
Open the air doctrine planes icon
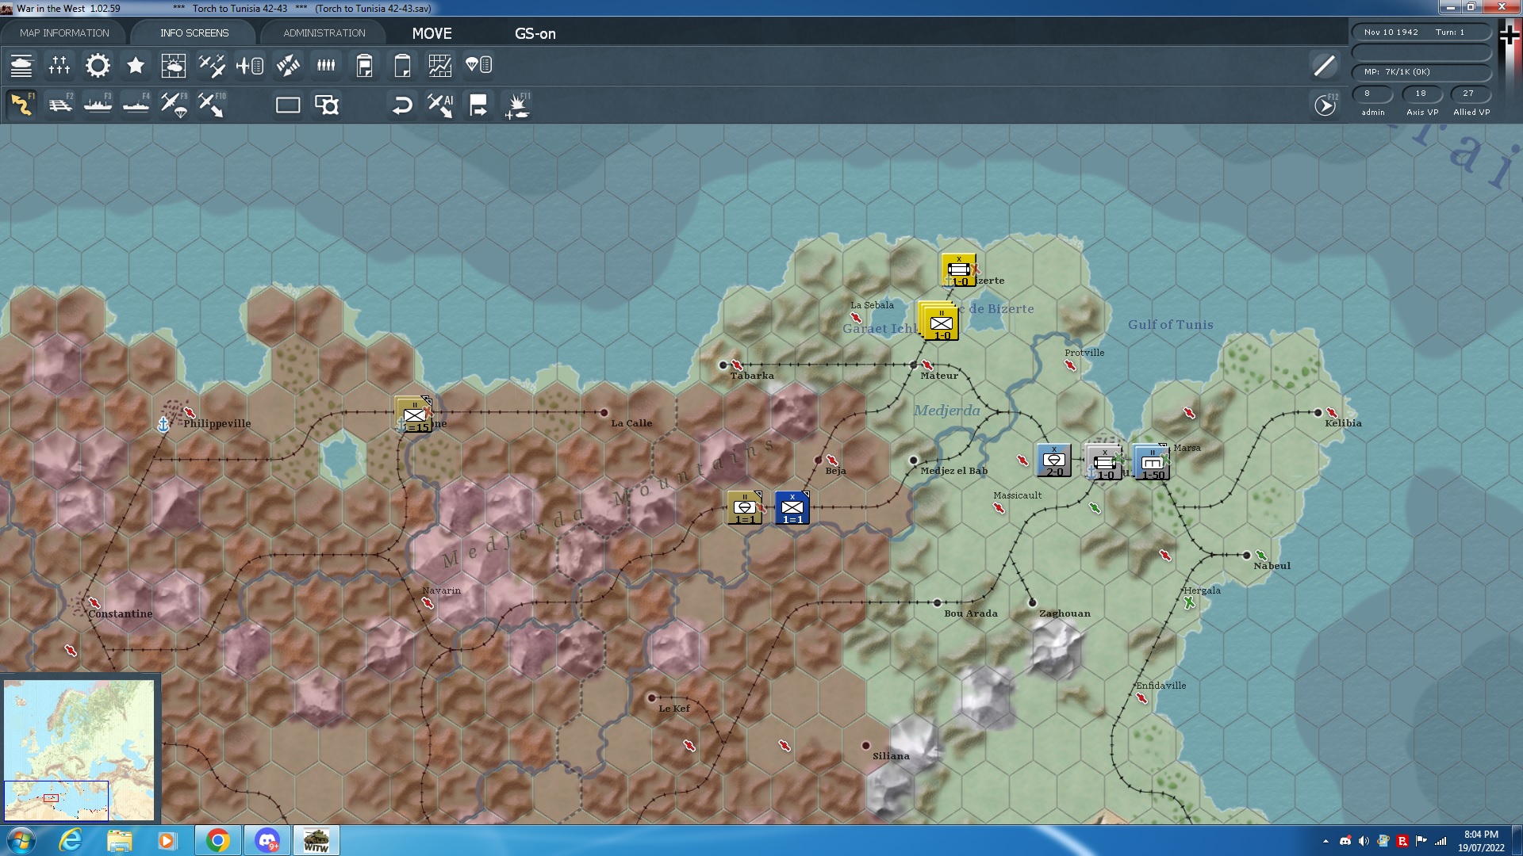pos(212,66)
